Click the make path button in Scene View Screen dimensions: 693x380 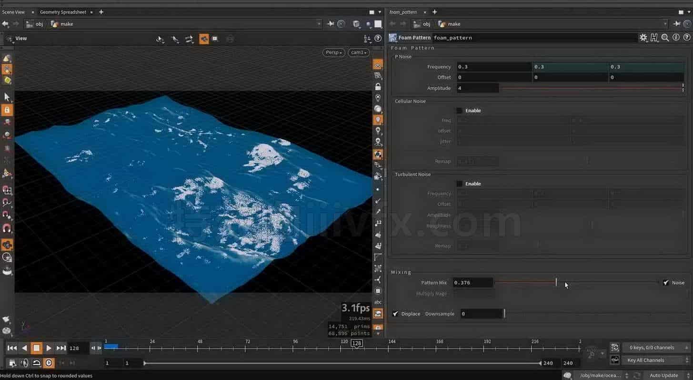62,24
